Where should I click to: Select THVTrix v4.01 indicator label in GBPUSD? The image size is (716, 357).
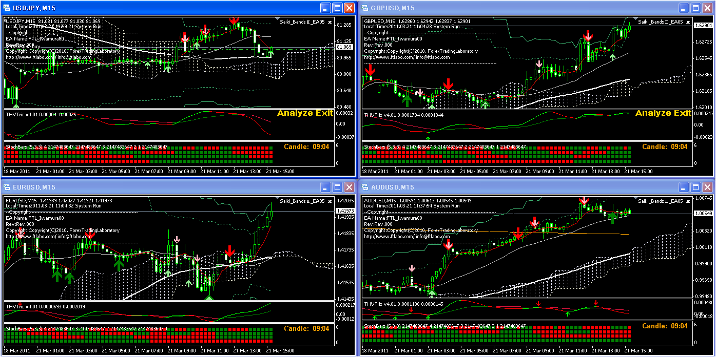click(379, 115)
